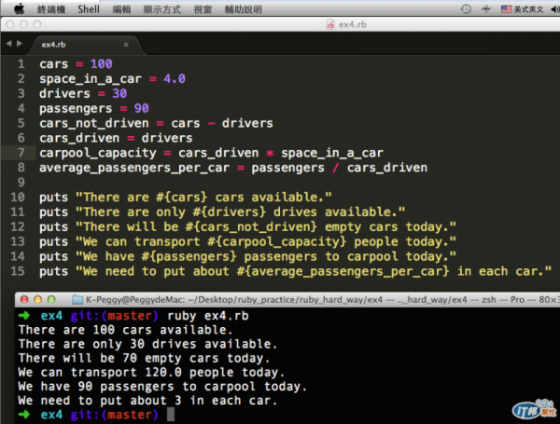Screen dimensions: 560x424
Task: Click "There are #{cars} cars available." string
Action: tap(203, 198)
